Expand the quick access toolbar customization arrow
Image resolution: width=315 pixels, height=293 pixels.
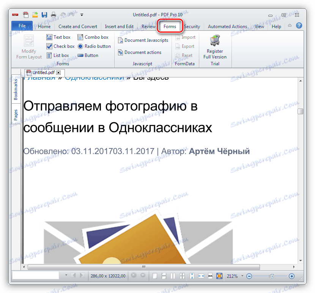[x=82, y=15]
